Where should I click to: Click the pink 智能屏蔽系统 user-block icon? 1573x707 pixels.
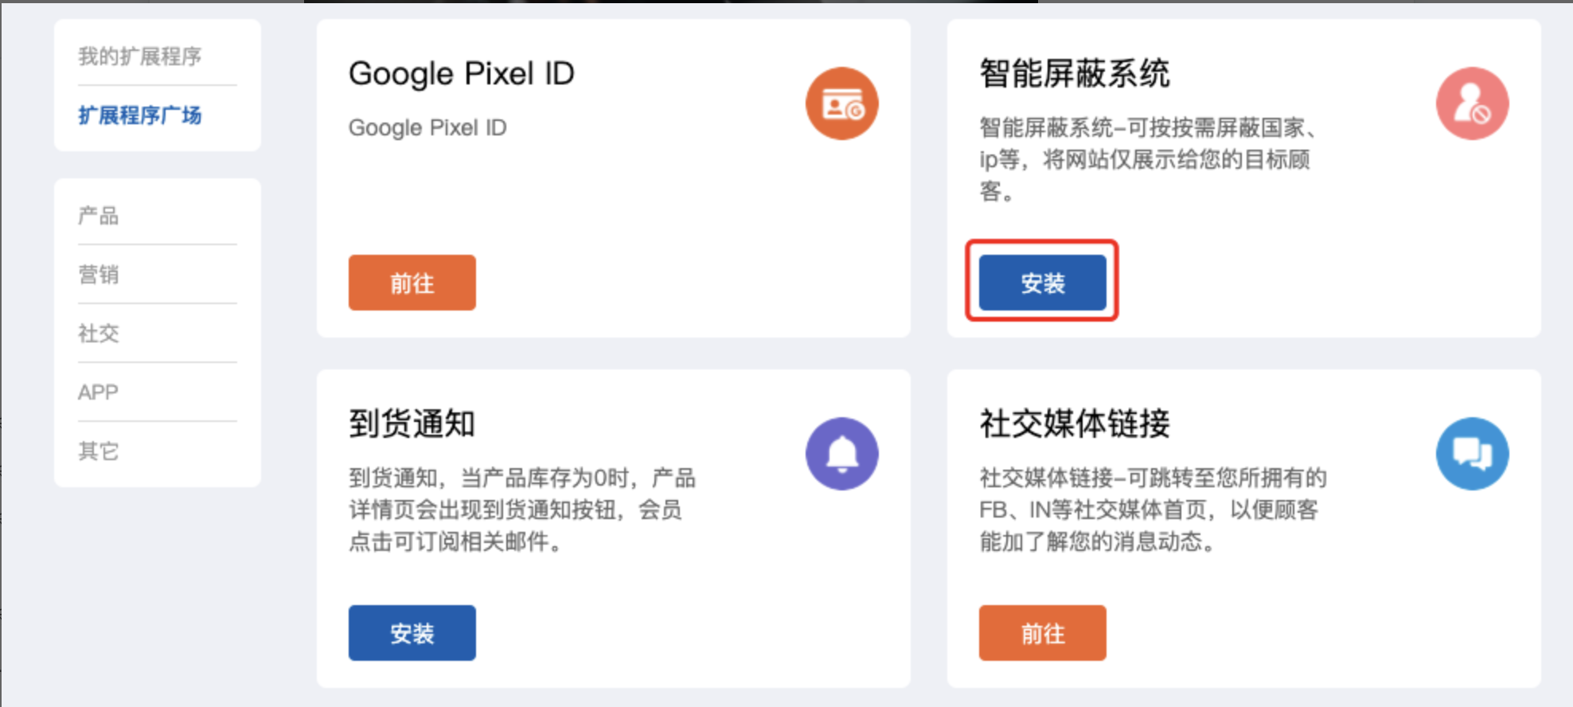click(1472, 104)
